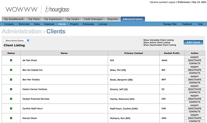207x123 pixels.
Task: Go to the Task Manager tab
Action: [93, 19]
